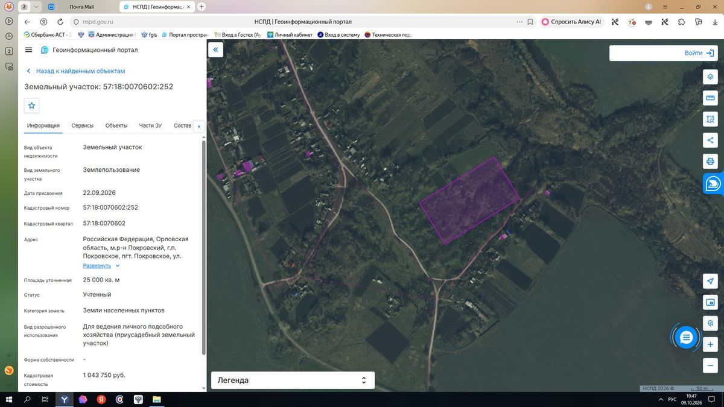The image size is (724, 407).
Task: Show more tabs with right arrow
Action: point(198,126)
